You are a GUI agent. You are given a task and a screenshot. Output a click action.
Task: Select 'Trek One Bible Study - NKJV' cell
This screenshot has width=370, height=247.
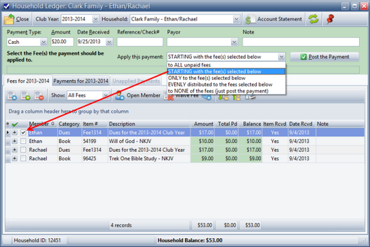point(149,158)
